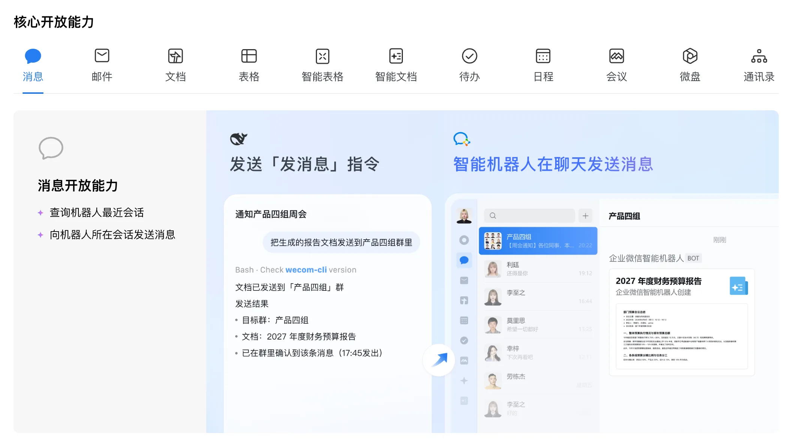This screenshot has width=793, height=445.
Task: Open the 日程 calendar icon
Action: pos(543,56)
